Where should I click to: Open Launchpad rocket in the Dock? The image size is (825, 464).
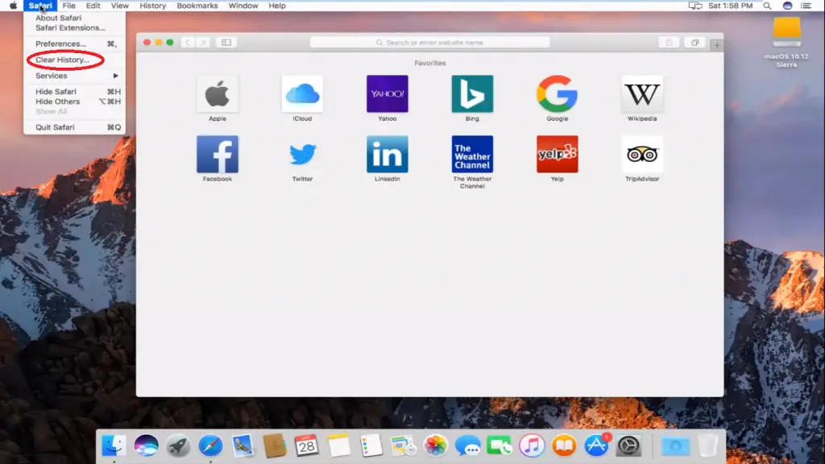click(178, 446)
